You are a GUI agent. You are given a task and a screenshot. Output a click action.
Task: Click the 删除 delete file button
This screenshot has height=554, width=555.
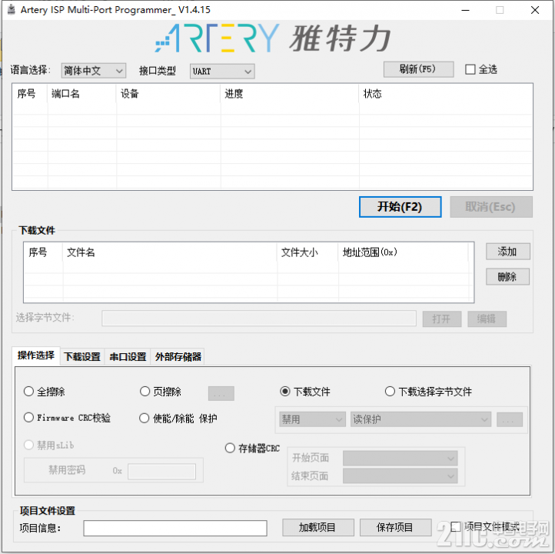coord(507,277)
